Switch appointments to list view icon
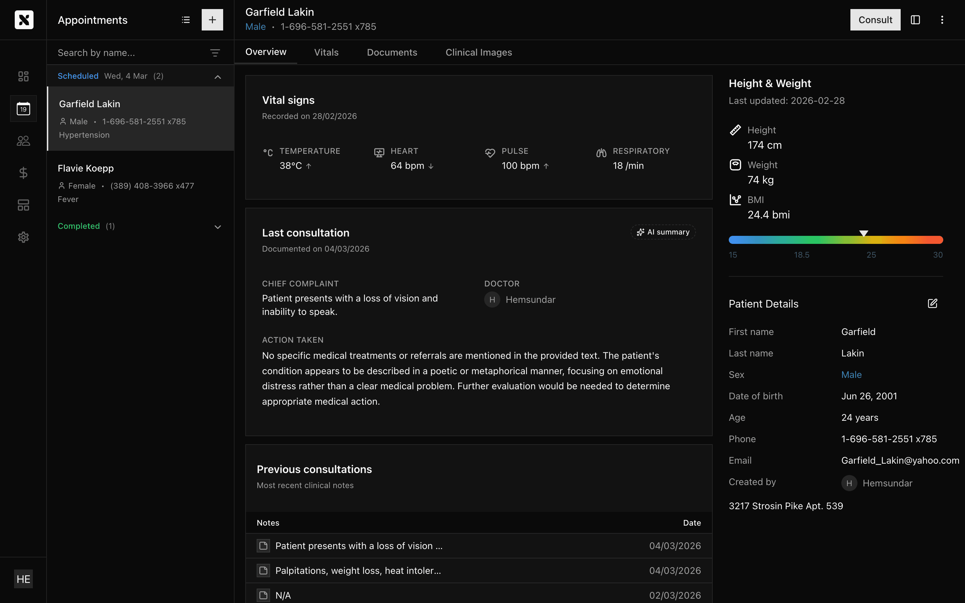The height and width of the screenshot is (603, 965). pos(185,19)
